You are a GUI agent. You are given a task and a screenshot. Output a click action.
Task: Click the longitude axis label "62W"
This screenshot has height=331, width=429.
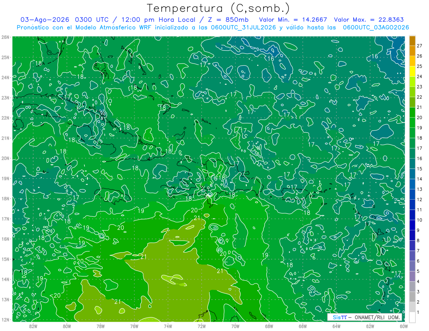point(370,326)
